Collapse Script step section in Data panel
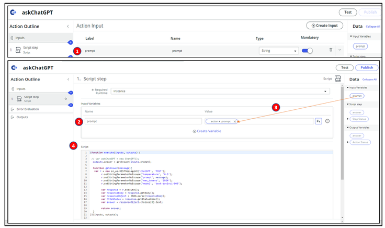 coord(348,104)
